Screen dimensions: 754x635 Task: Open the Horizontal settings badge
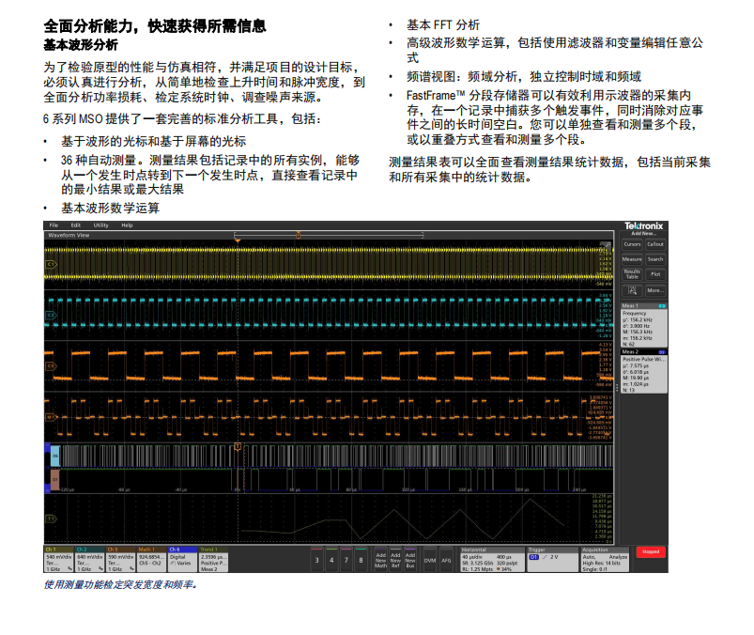click(x=492, y=560)
